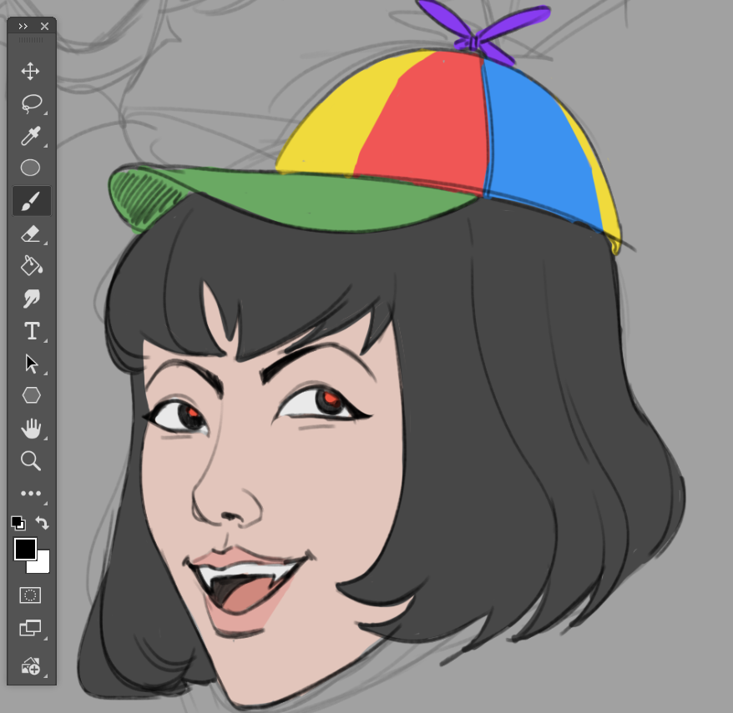Change the screen mode

pos(31,628)
